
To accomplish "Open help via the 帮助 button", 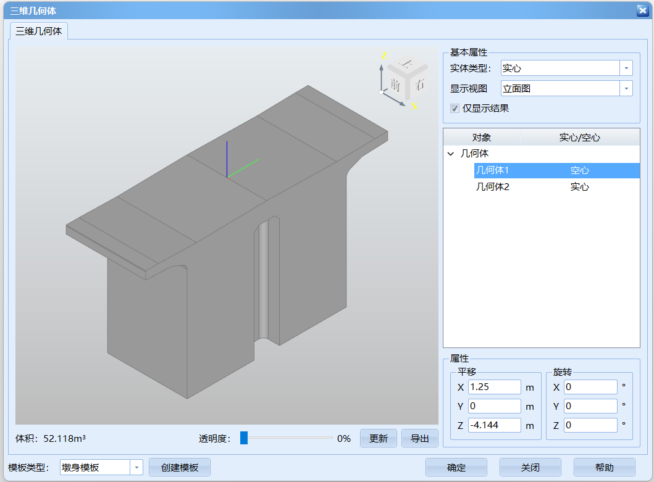I will 605,467.
